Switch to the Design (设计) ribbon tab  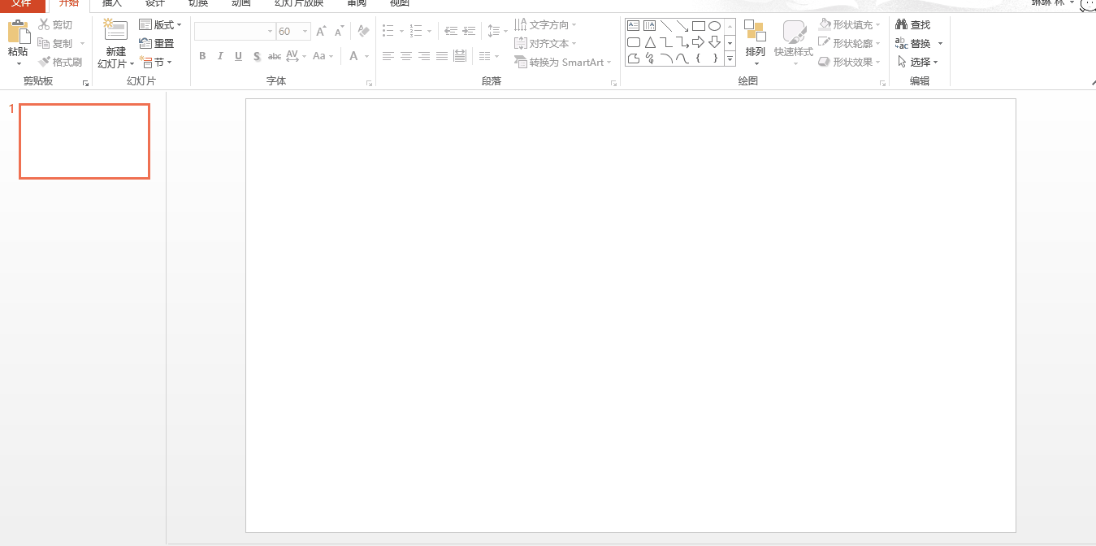coord(155,3)
